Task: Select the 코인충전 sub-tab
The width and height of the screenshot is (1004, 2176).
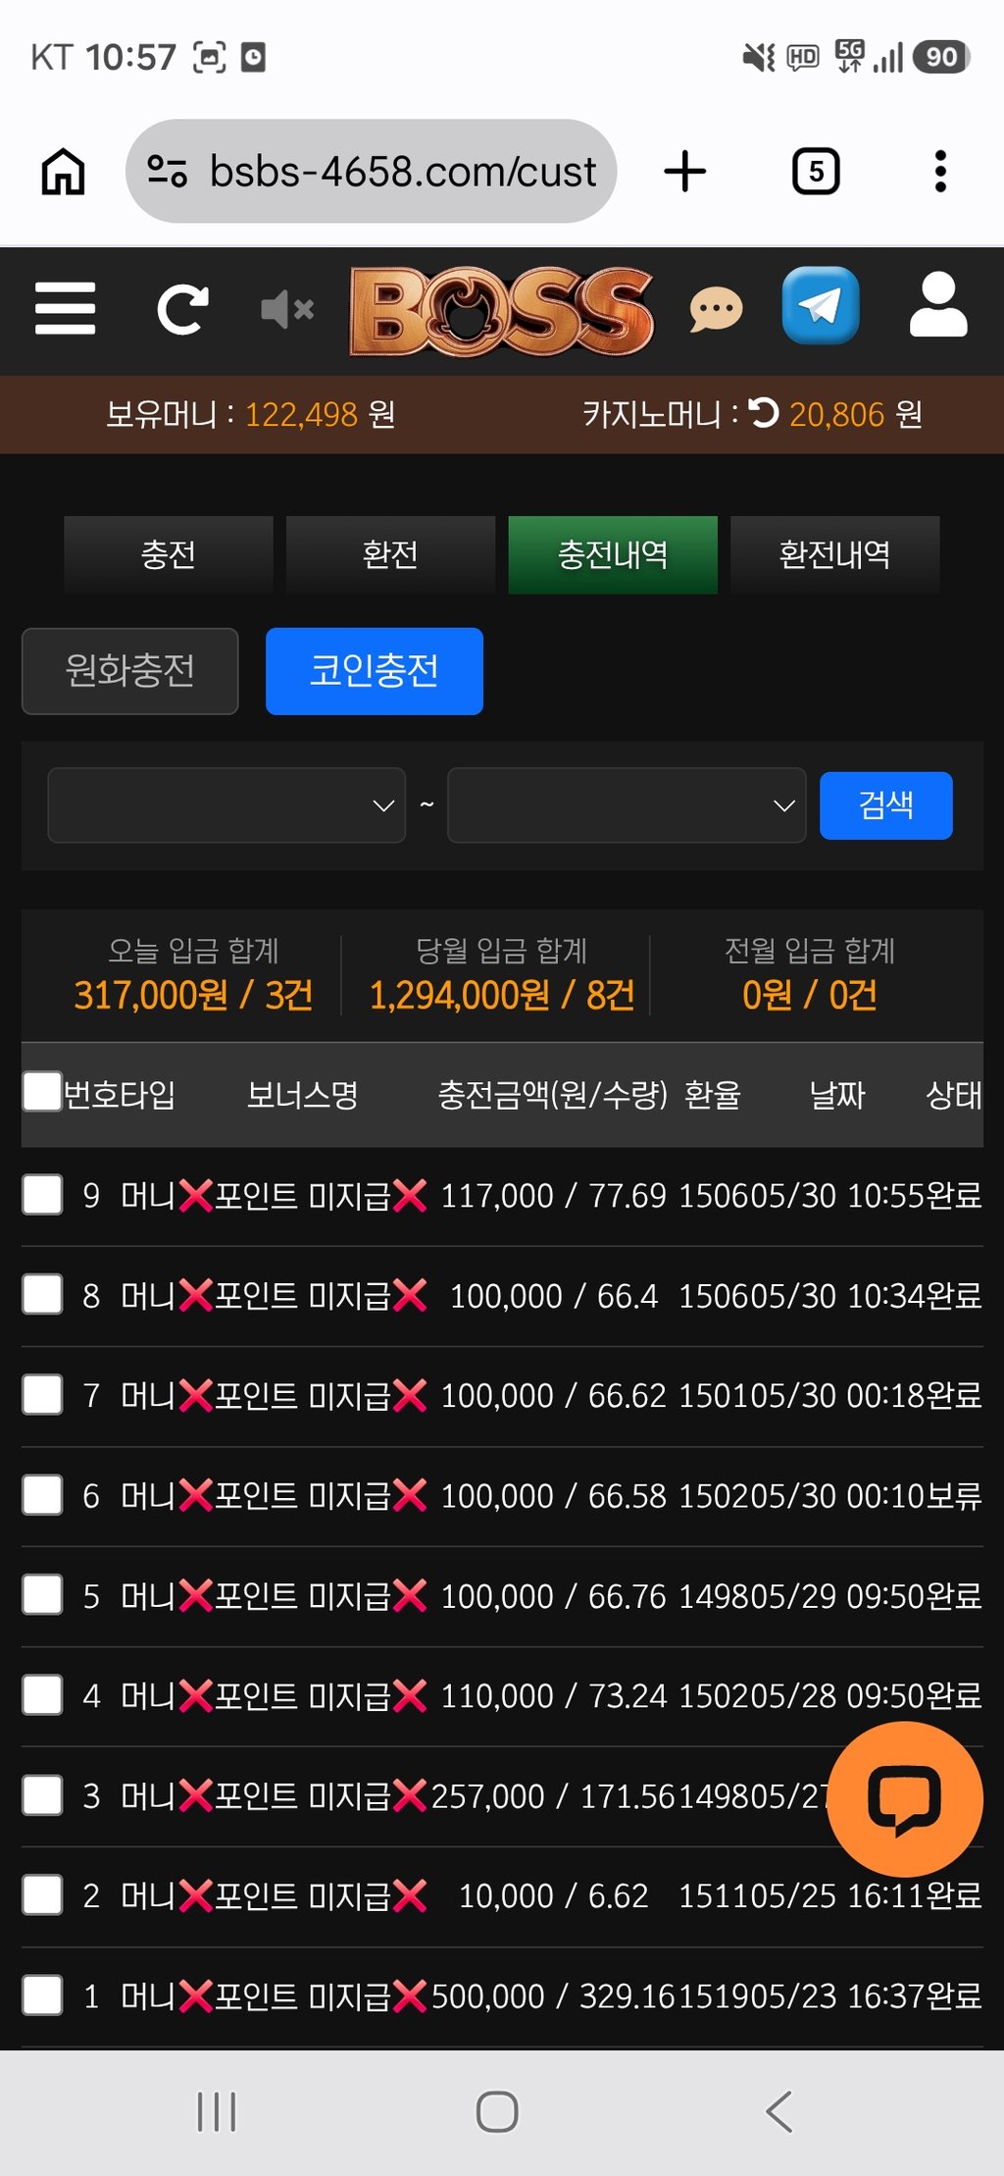Action: [375, 671]
